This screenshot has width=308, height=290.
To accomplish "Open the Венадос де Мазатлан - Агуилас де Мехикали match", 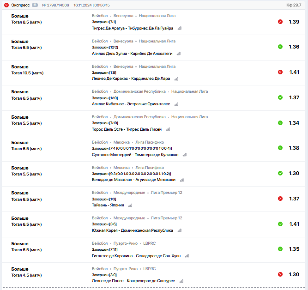I will coord(133,180).
